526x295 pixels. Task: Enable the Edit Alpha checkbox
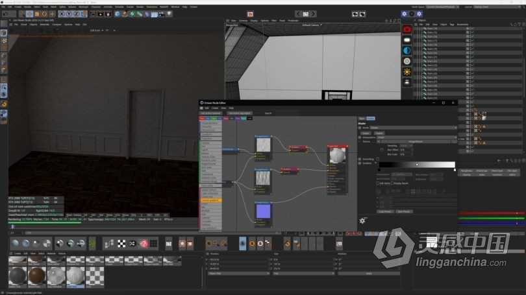point(378,183)
